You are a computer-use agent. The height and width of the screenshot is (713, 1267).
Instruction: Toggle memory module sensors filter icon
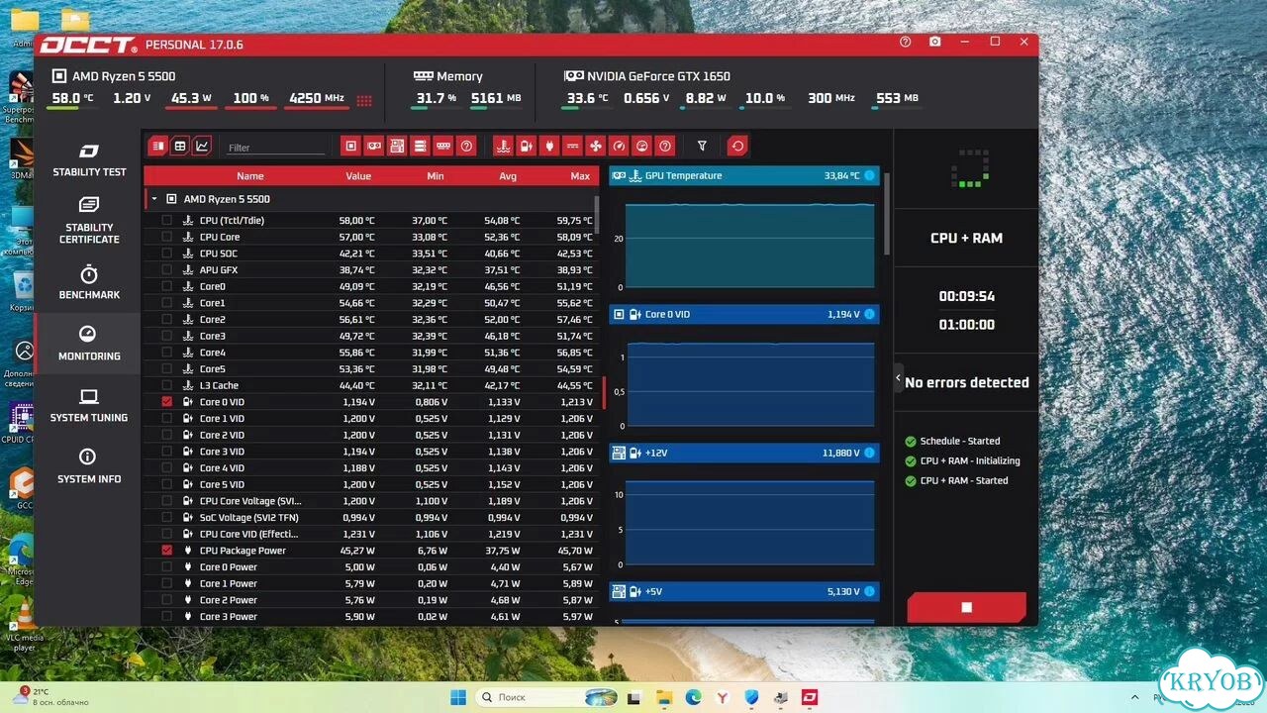(443, 146)
